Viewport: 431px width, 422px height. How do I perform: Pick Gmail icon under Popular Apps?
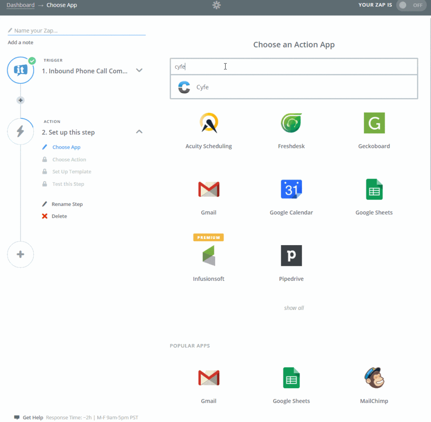click(x=209, y=378)
